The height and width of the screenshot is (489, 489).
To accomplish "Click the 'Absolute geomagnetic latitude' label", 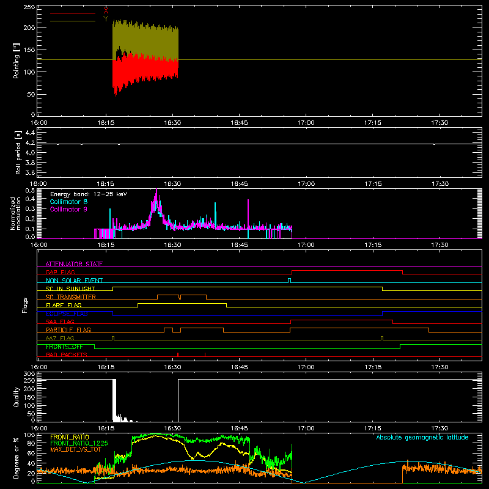I will [x=422, y=437].
